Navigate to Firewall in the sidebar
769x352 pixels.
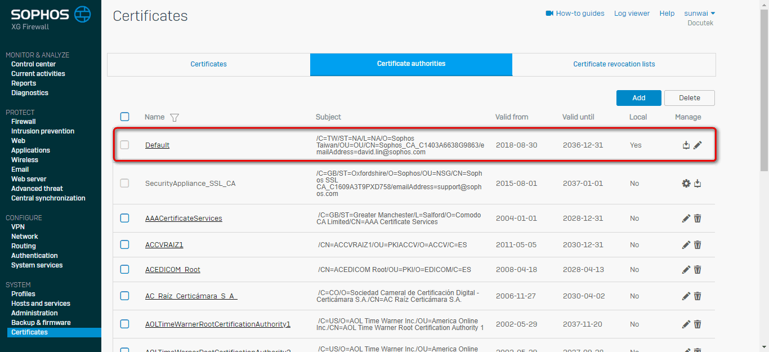click(24, 122)
